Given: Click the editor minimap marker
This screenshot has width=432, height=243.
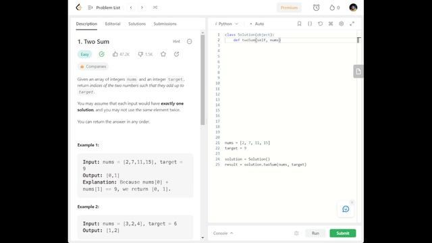Looking at the screenshot, I should [358, 40].
